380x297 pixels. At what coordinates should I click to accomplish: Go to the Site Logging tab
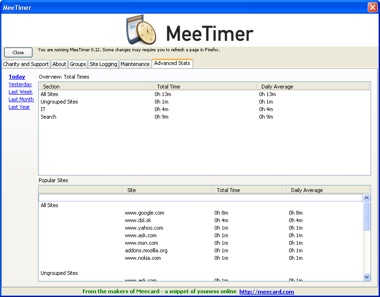[x=103, y=64]
